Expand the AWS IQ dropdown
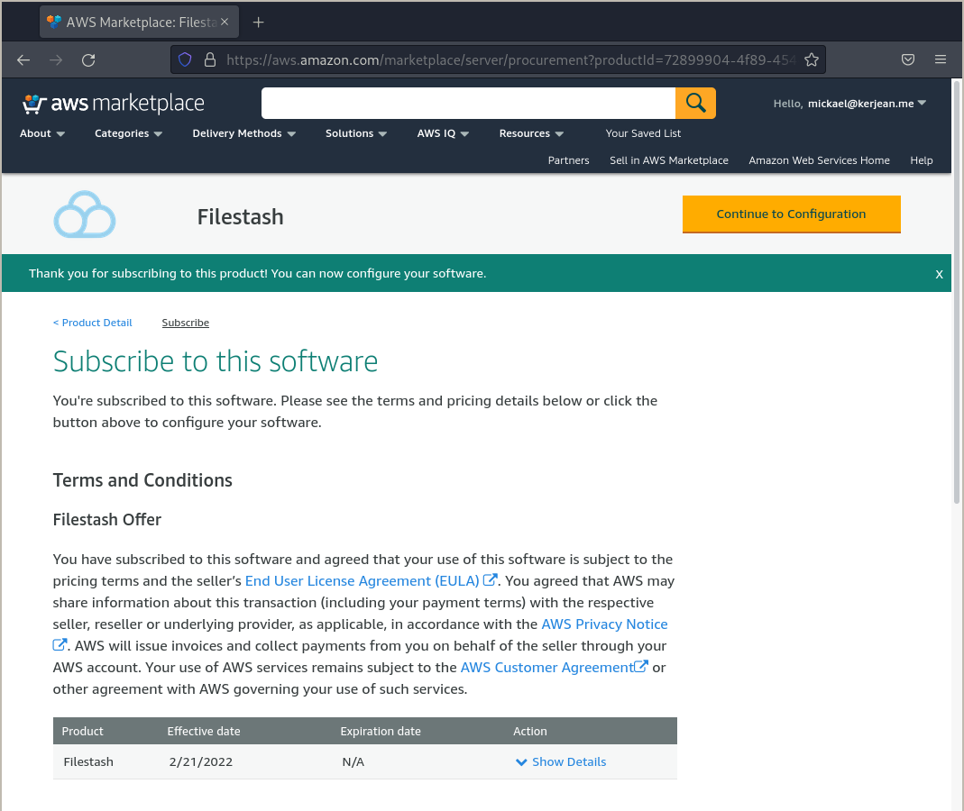Image resolution: width=964 pixels, height=811 pixels. pyautogui.click(x=443, y=133)
